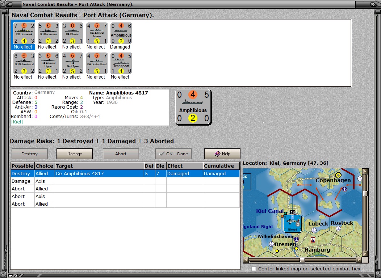Click the Target column header
This screenshot has height=278, width=381.
click(99, 166)
